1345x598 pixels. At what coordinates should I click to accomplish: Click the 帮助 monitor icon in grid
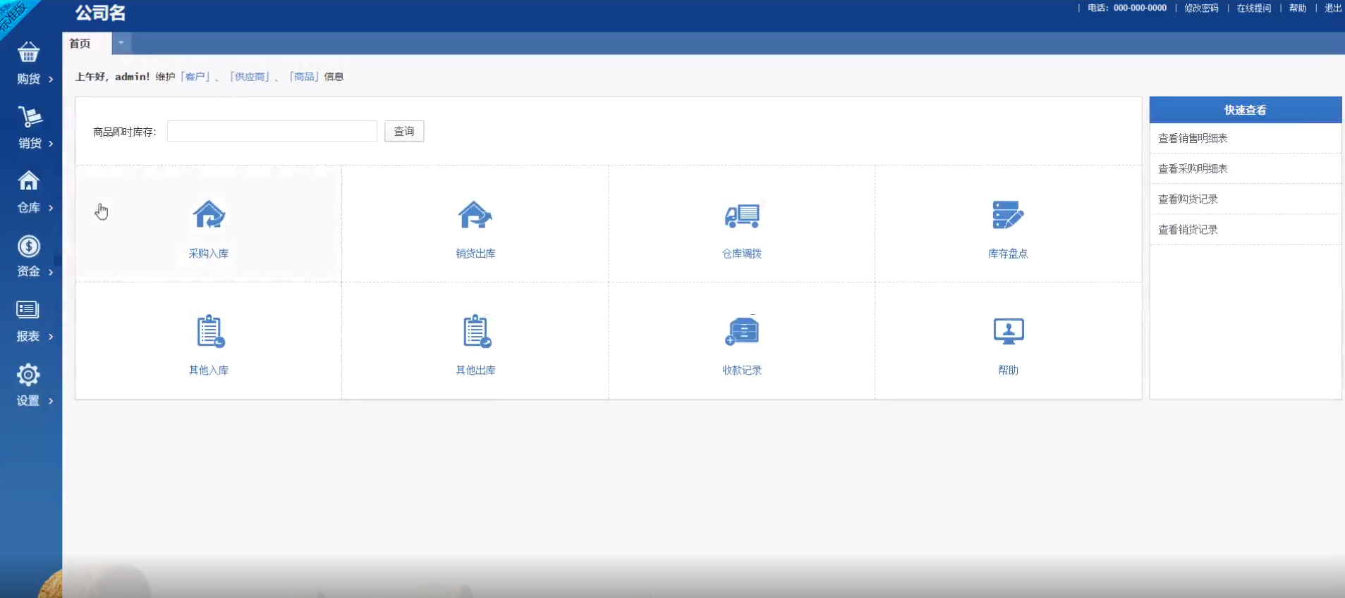(1008, 332)
